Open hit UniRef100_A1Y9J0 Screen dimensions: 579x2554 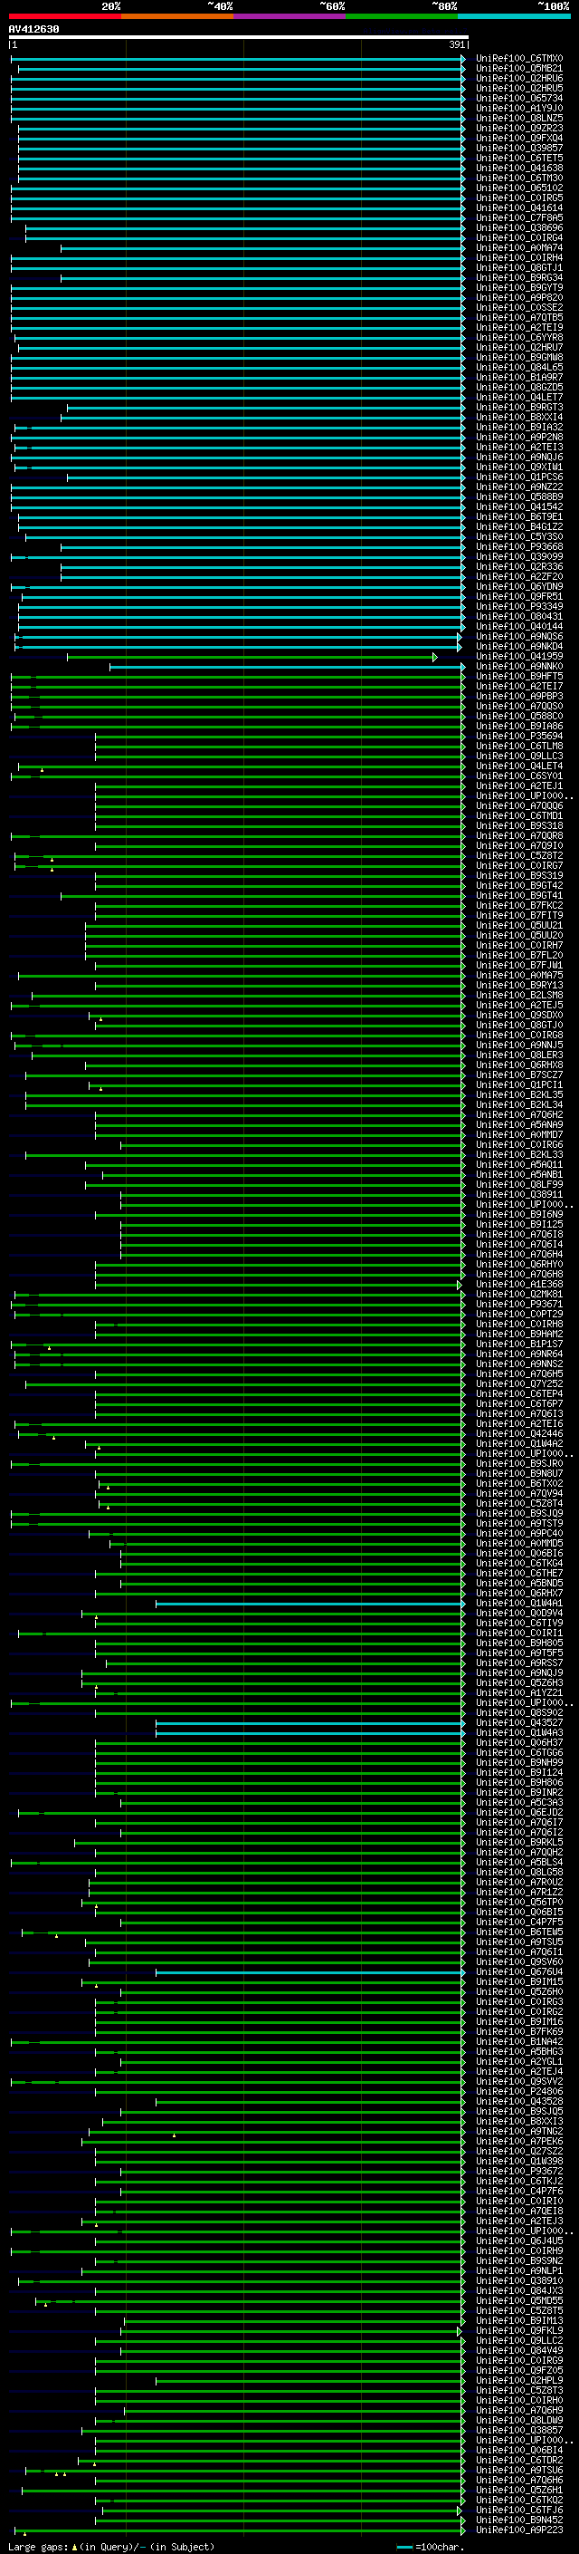click(x=519, y=108)
